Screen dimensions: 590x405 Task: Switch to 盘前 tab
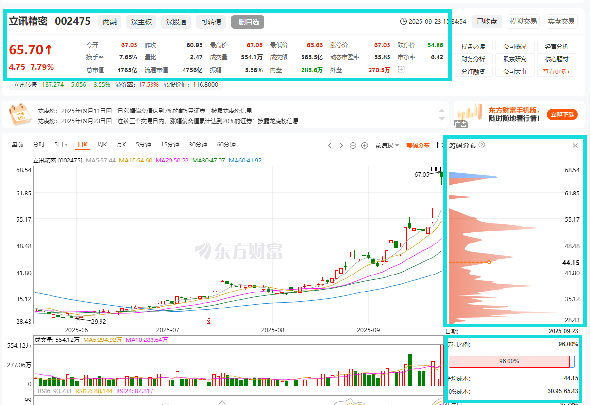(17, 145)
